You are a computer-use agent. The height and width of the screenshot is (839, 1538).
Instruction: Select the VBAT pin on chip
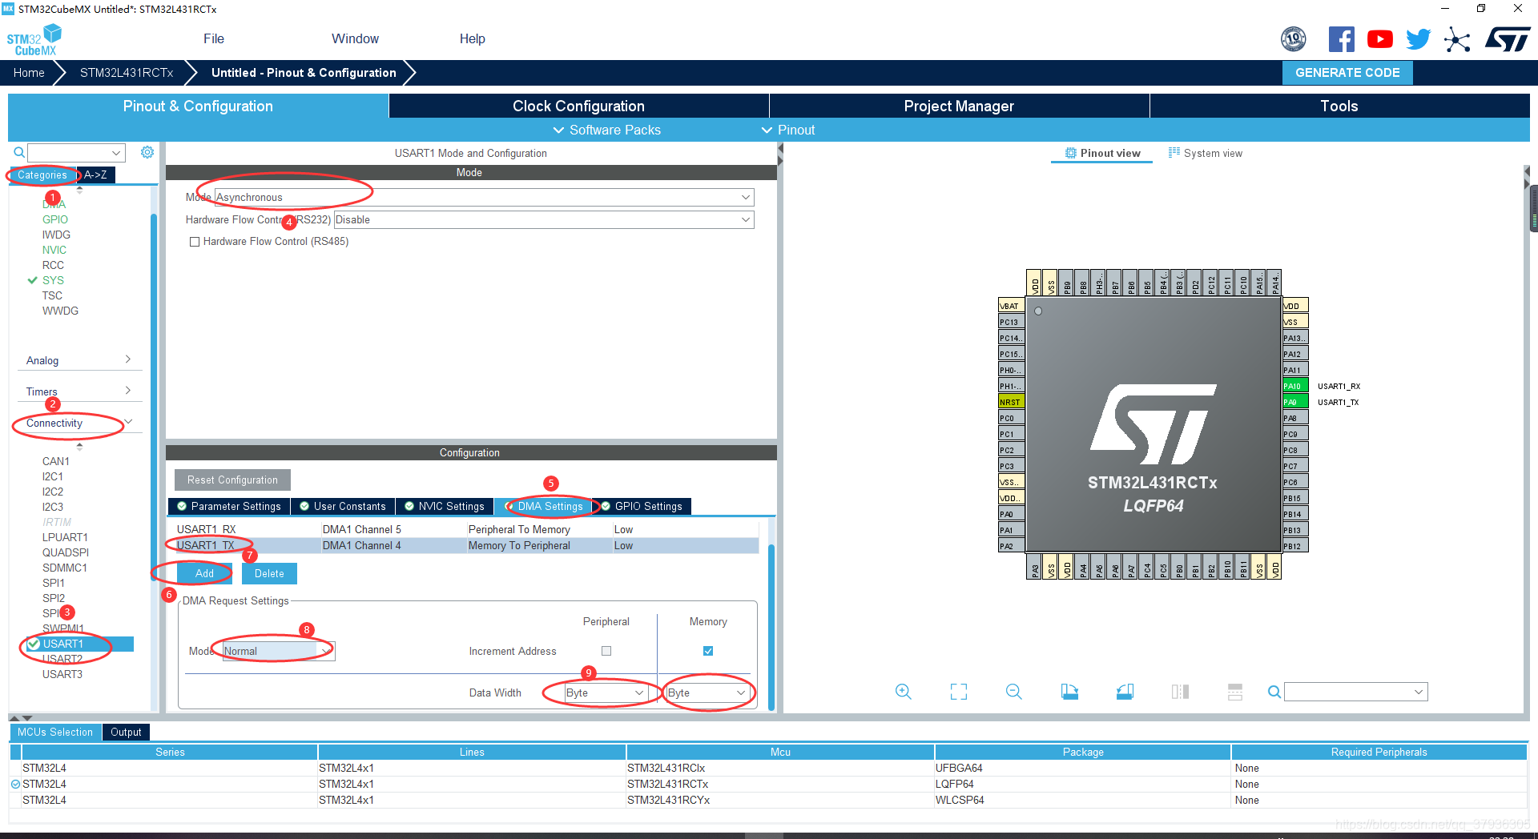pyautogui.click(x=1011, y=306)
